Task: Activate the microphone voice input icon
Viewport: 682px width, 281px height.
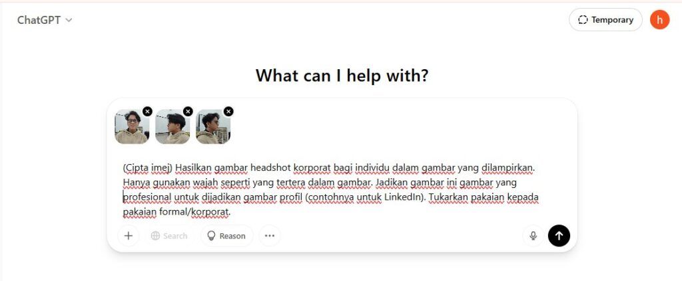Action: (533, 236)
